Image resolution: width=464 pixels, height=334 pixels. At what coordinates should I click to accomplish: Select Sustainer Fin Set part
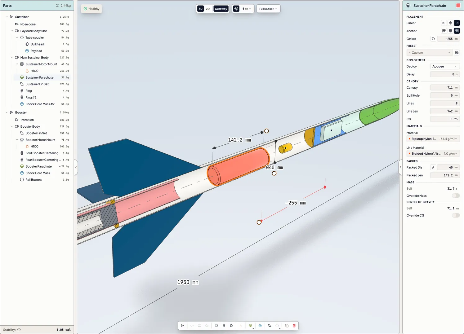point(37,84)
